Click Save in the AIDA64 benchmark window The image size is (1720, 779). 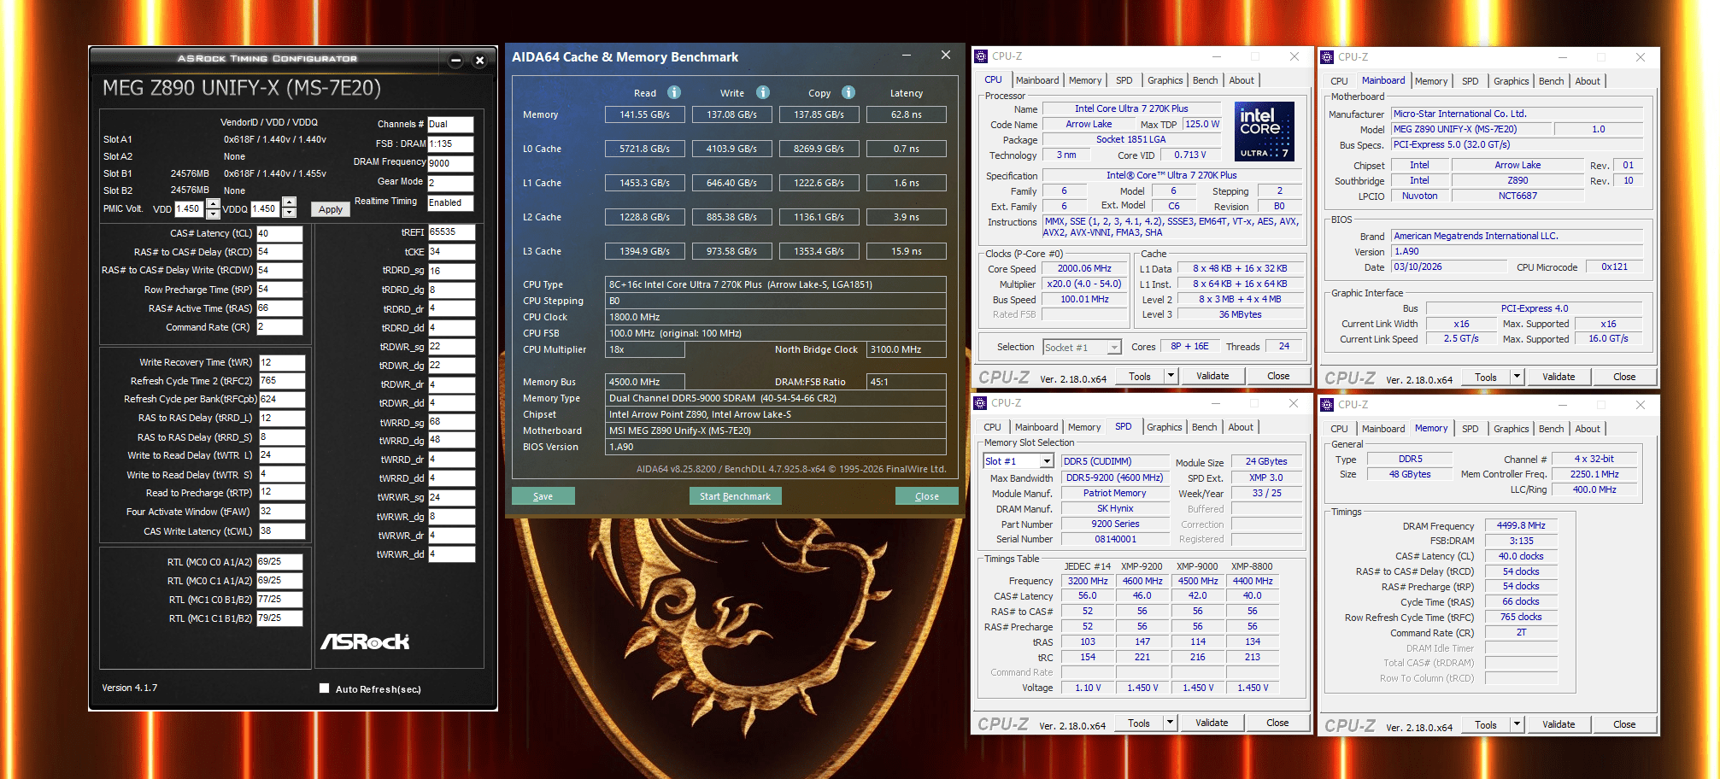pyautogui.click(x=543, y=496)
